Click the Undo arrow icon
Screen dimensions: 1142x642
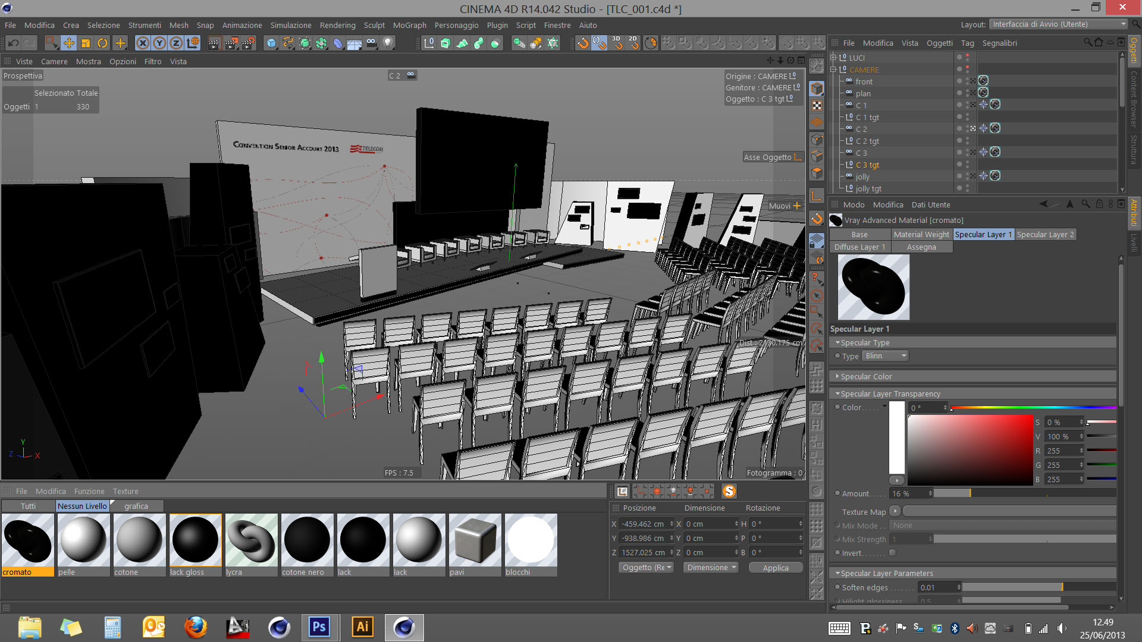13,43
